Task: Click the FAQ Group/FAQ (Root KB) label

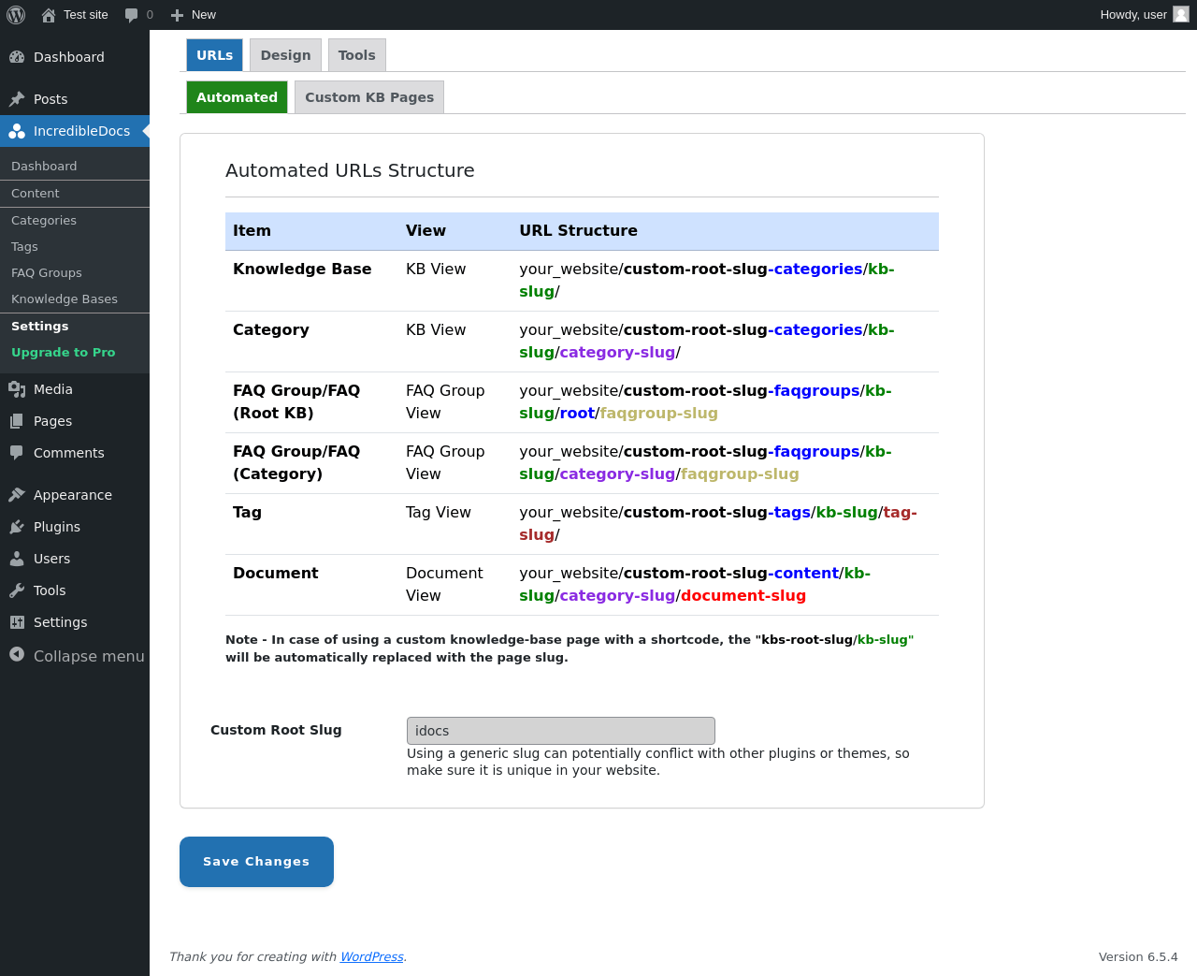Action: 296,402
